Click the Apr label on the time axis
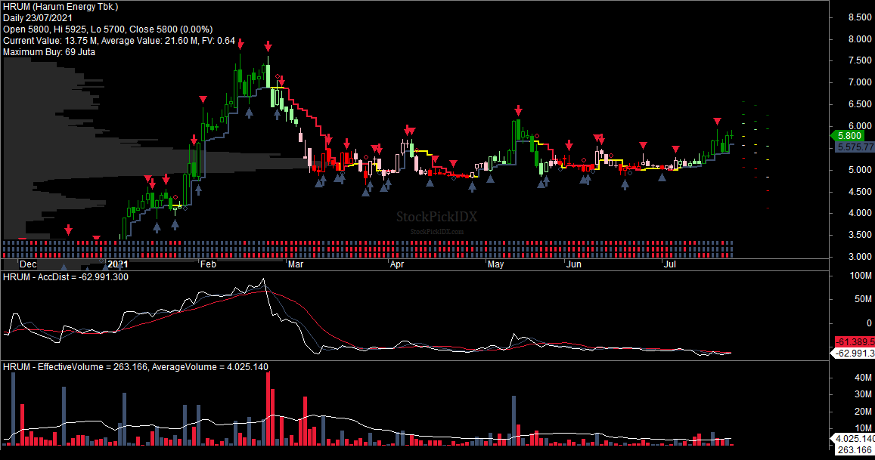 (397, 264)
